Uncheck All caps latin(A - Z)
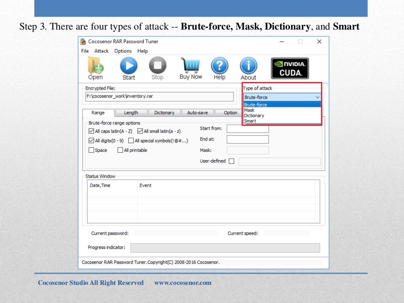The image size is (404, 303). 91,131
